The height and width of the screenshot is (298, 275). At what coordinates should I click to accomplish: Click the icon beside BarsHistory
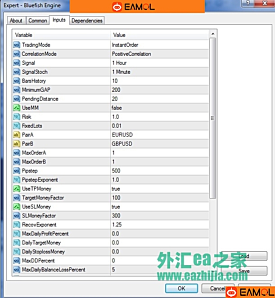(17, 81)
